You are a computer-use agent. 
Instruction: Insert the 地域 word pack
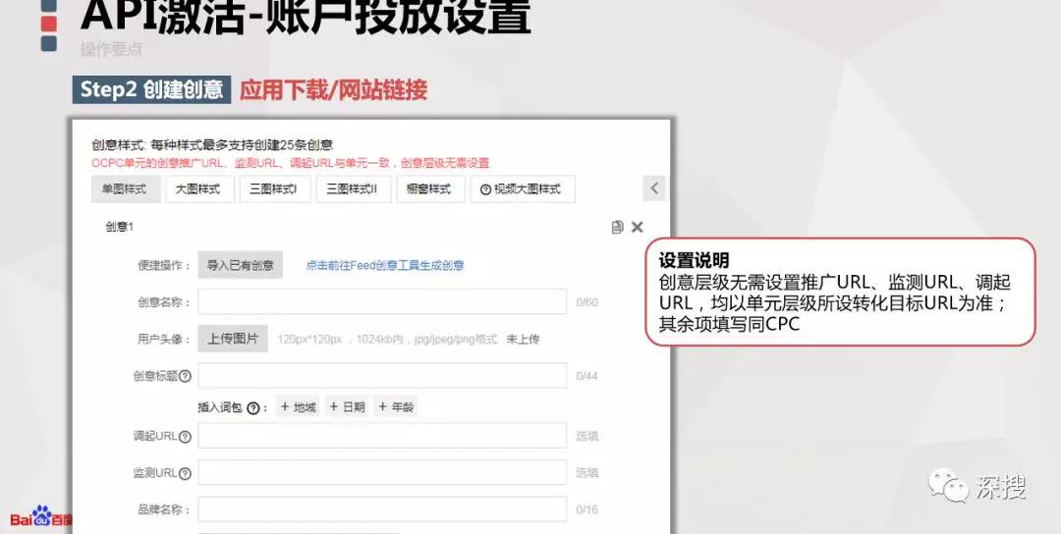pos(298,407)
